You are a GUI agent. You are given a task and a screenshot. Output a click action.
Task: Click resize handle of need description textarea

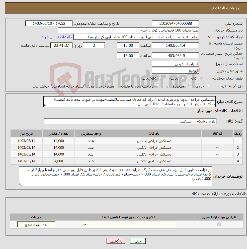(45, 105)
